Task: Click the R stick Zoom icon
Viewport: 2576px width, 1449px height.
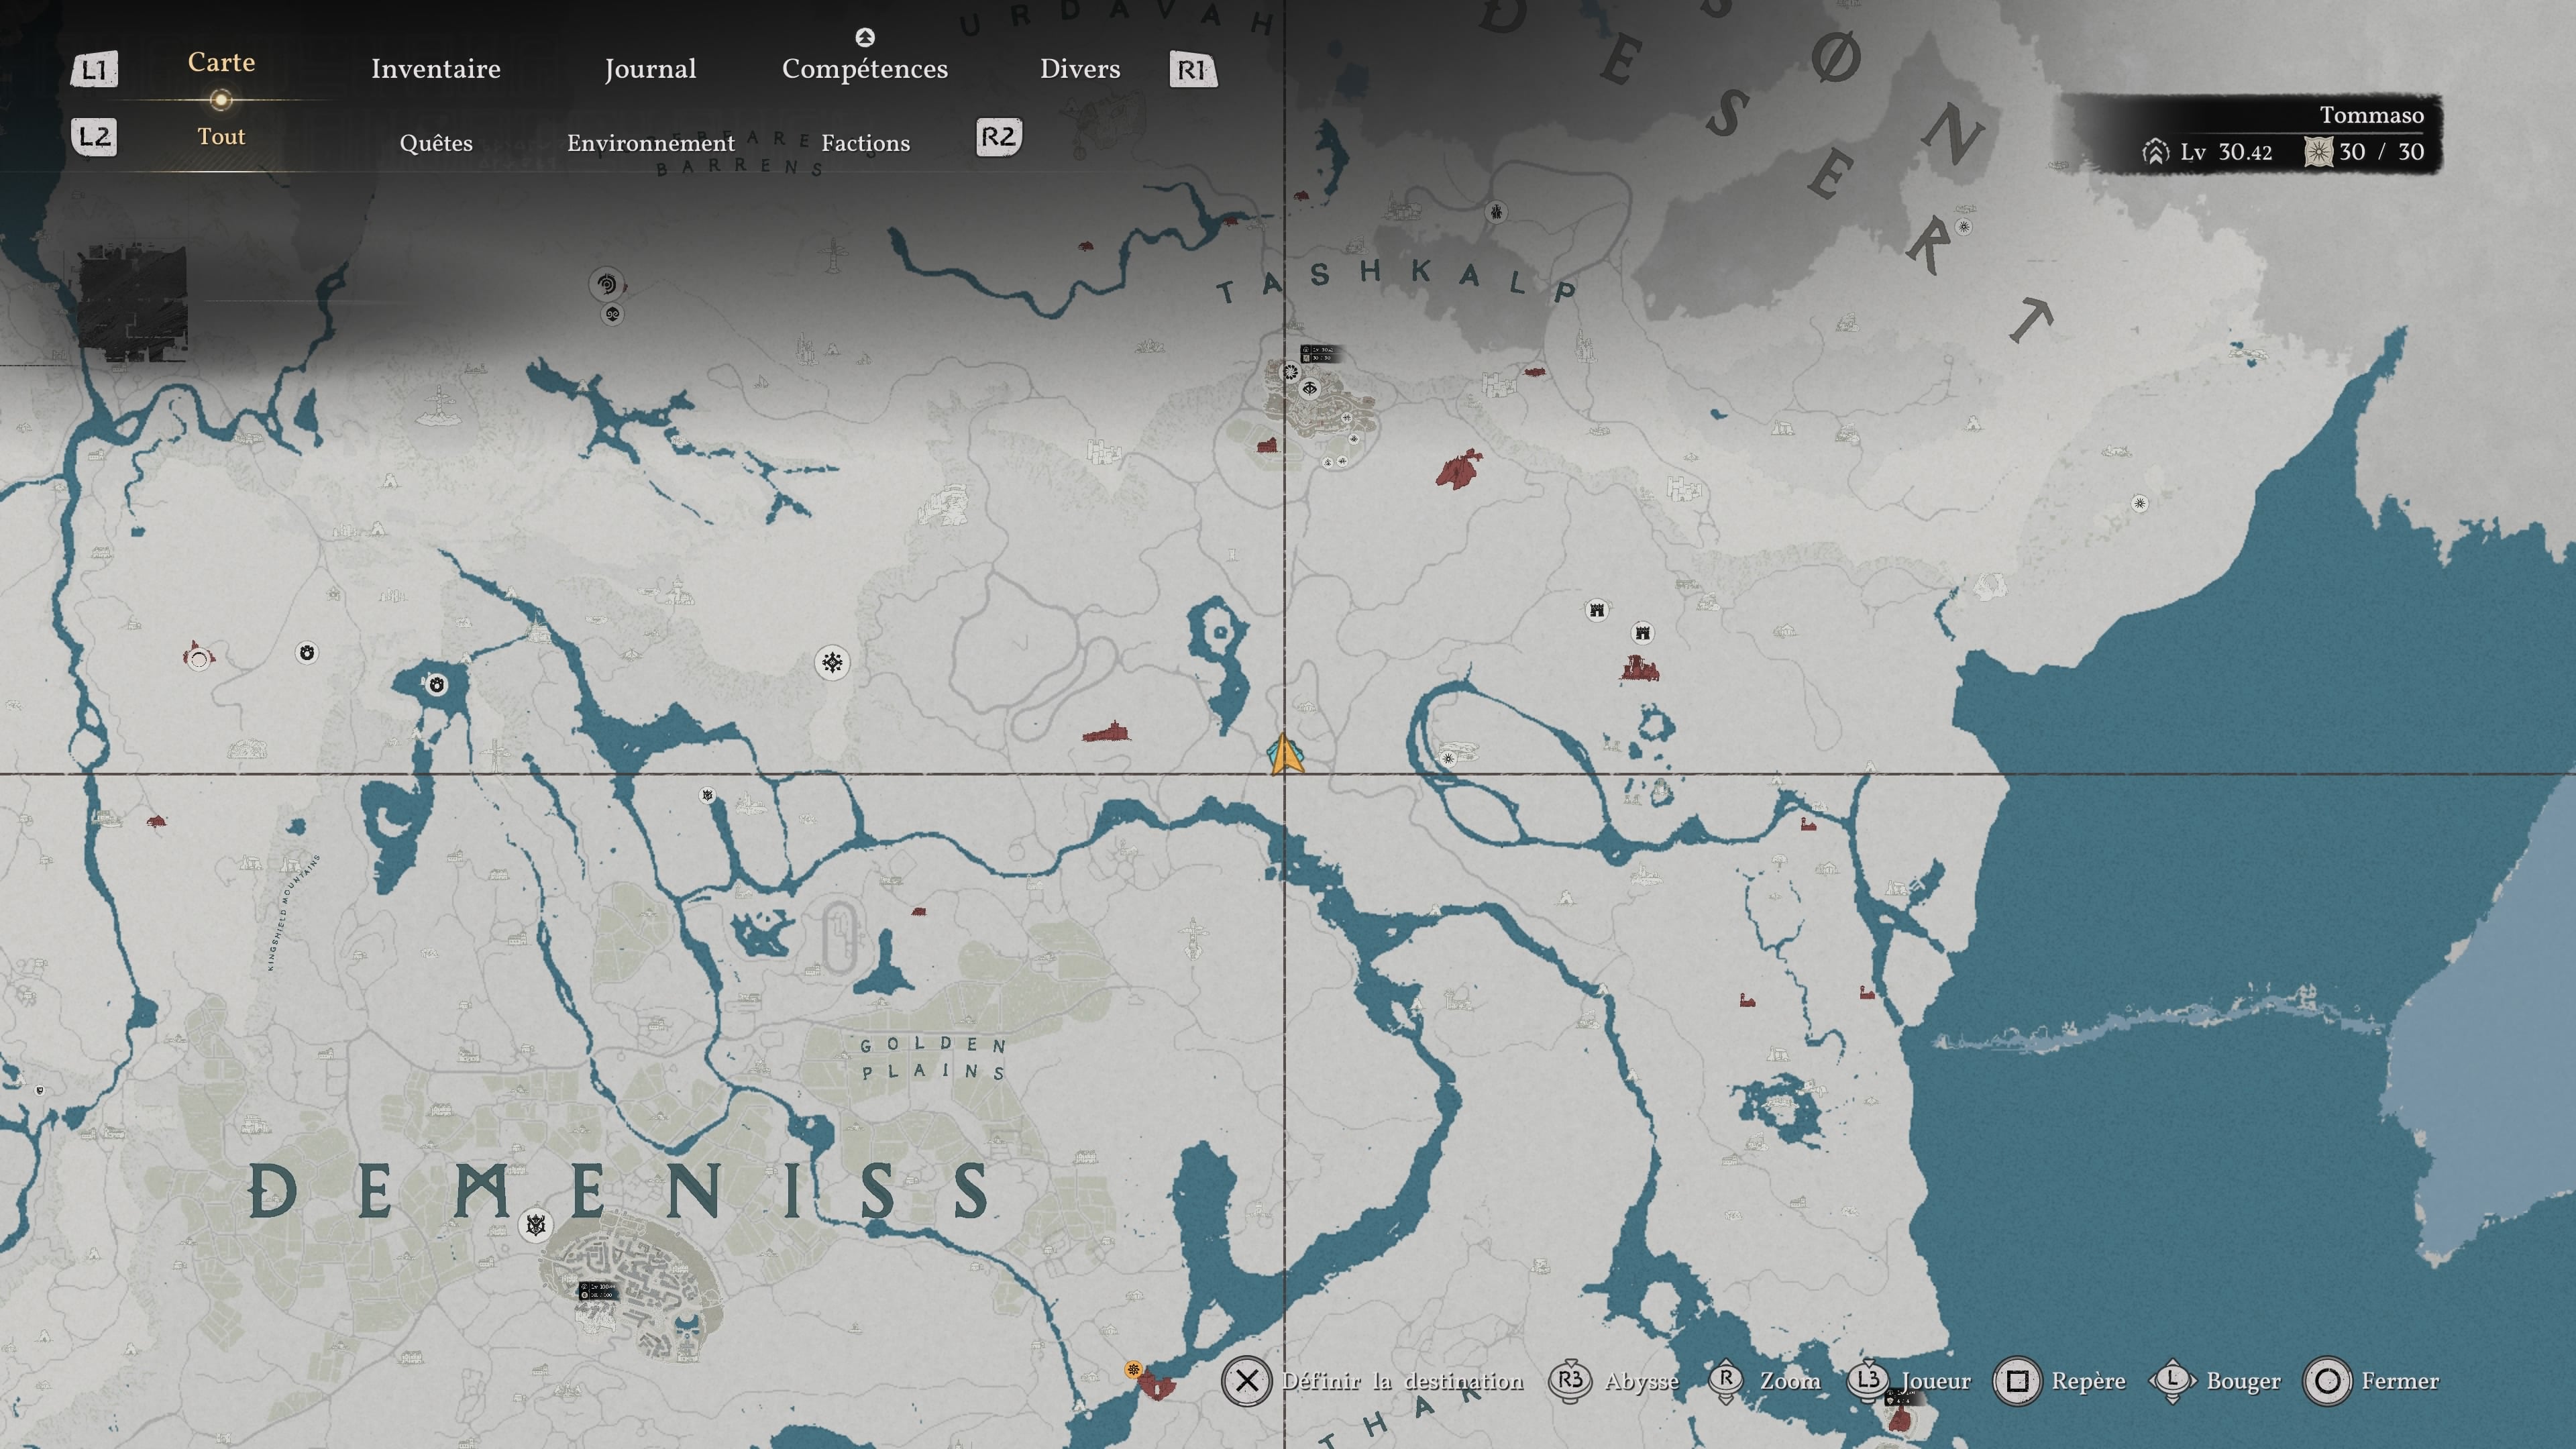Action: (1726, 1381)
